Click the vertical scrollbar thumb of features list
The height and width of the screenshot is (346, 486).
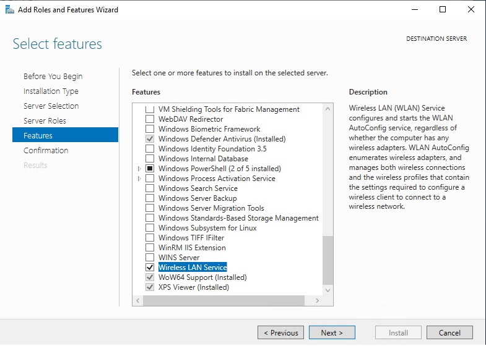click(x=328, y=260)
